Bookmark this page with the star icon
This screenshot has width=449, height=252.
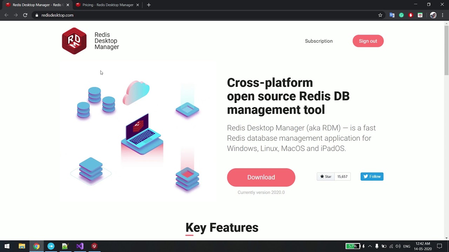(x=380, y=15)
